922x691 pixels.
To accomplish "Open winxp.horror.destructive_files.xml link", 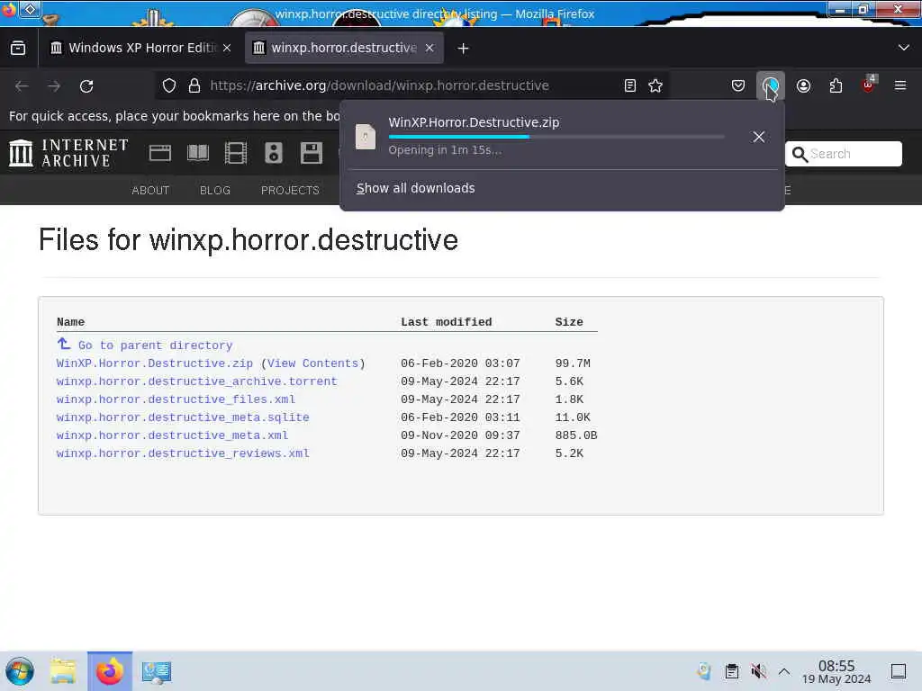I will pos(176,399).
